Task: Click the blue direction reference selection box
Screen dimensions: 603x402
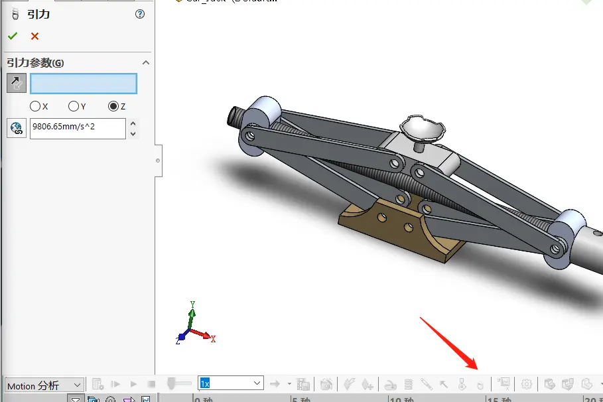Action: point(84,84)
